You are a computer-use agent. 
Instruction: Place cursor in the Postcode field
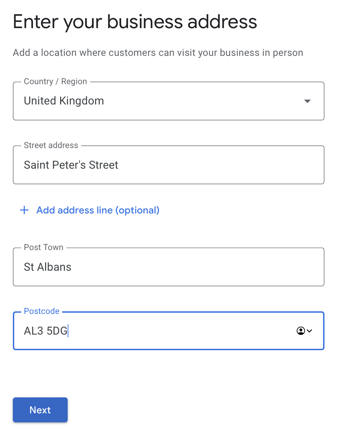point(169,331)
